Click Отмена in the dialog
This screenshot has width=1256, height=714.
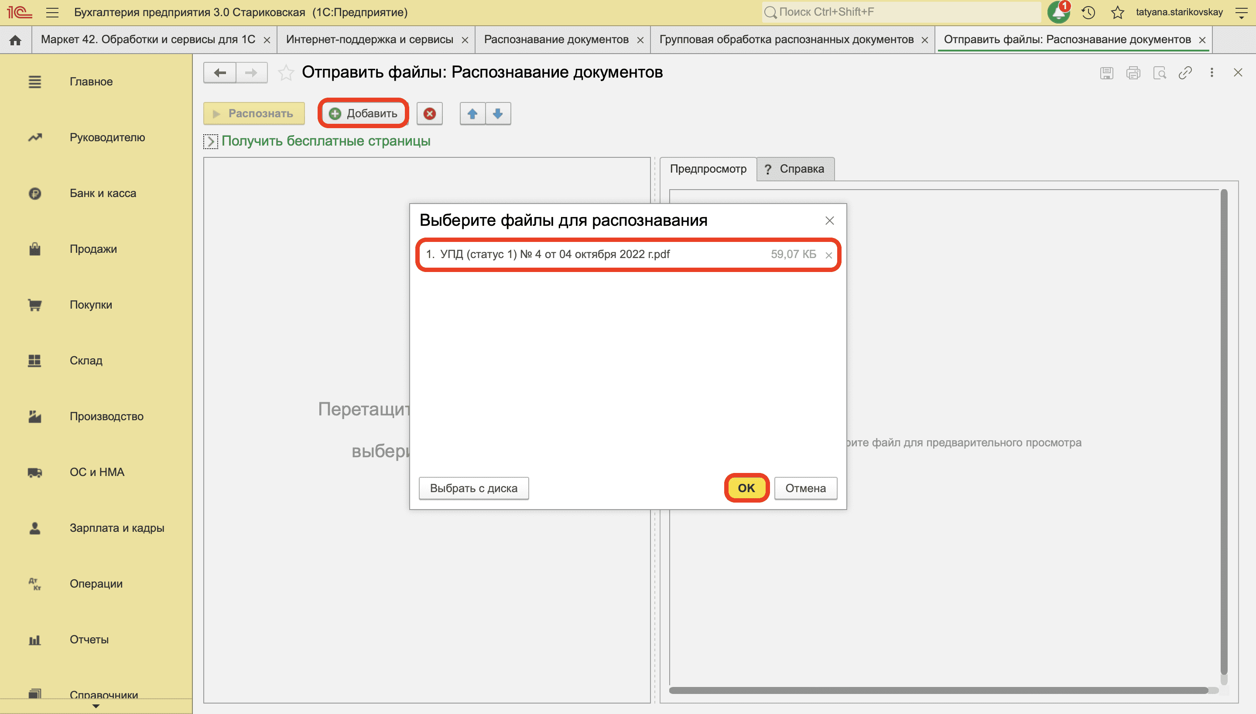(x=805, y=488)
